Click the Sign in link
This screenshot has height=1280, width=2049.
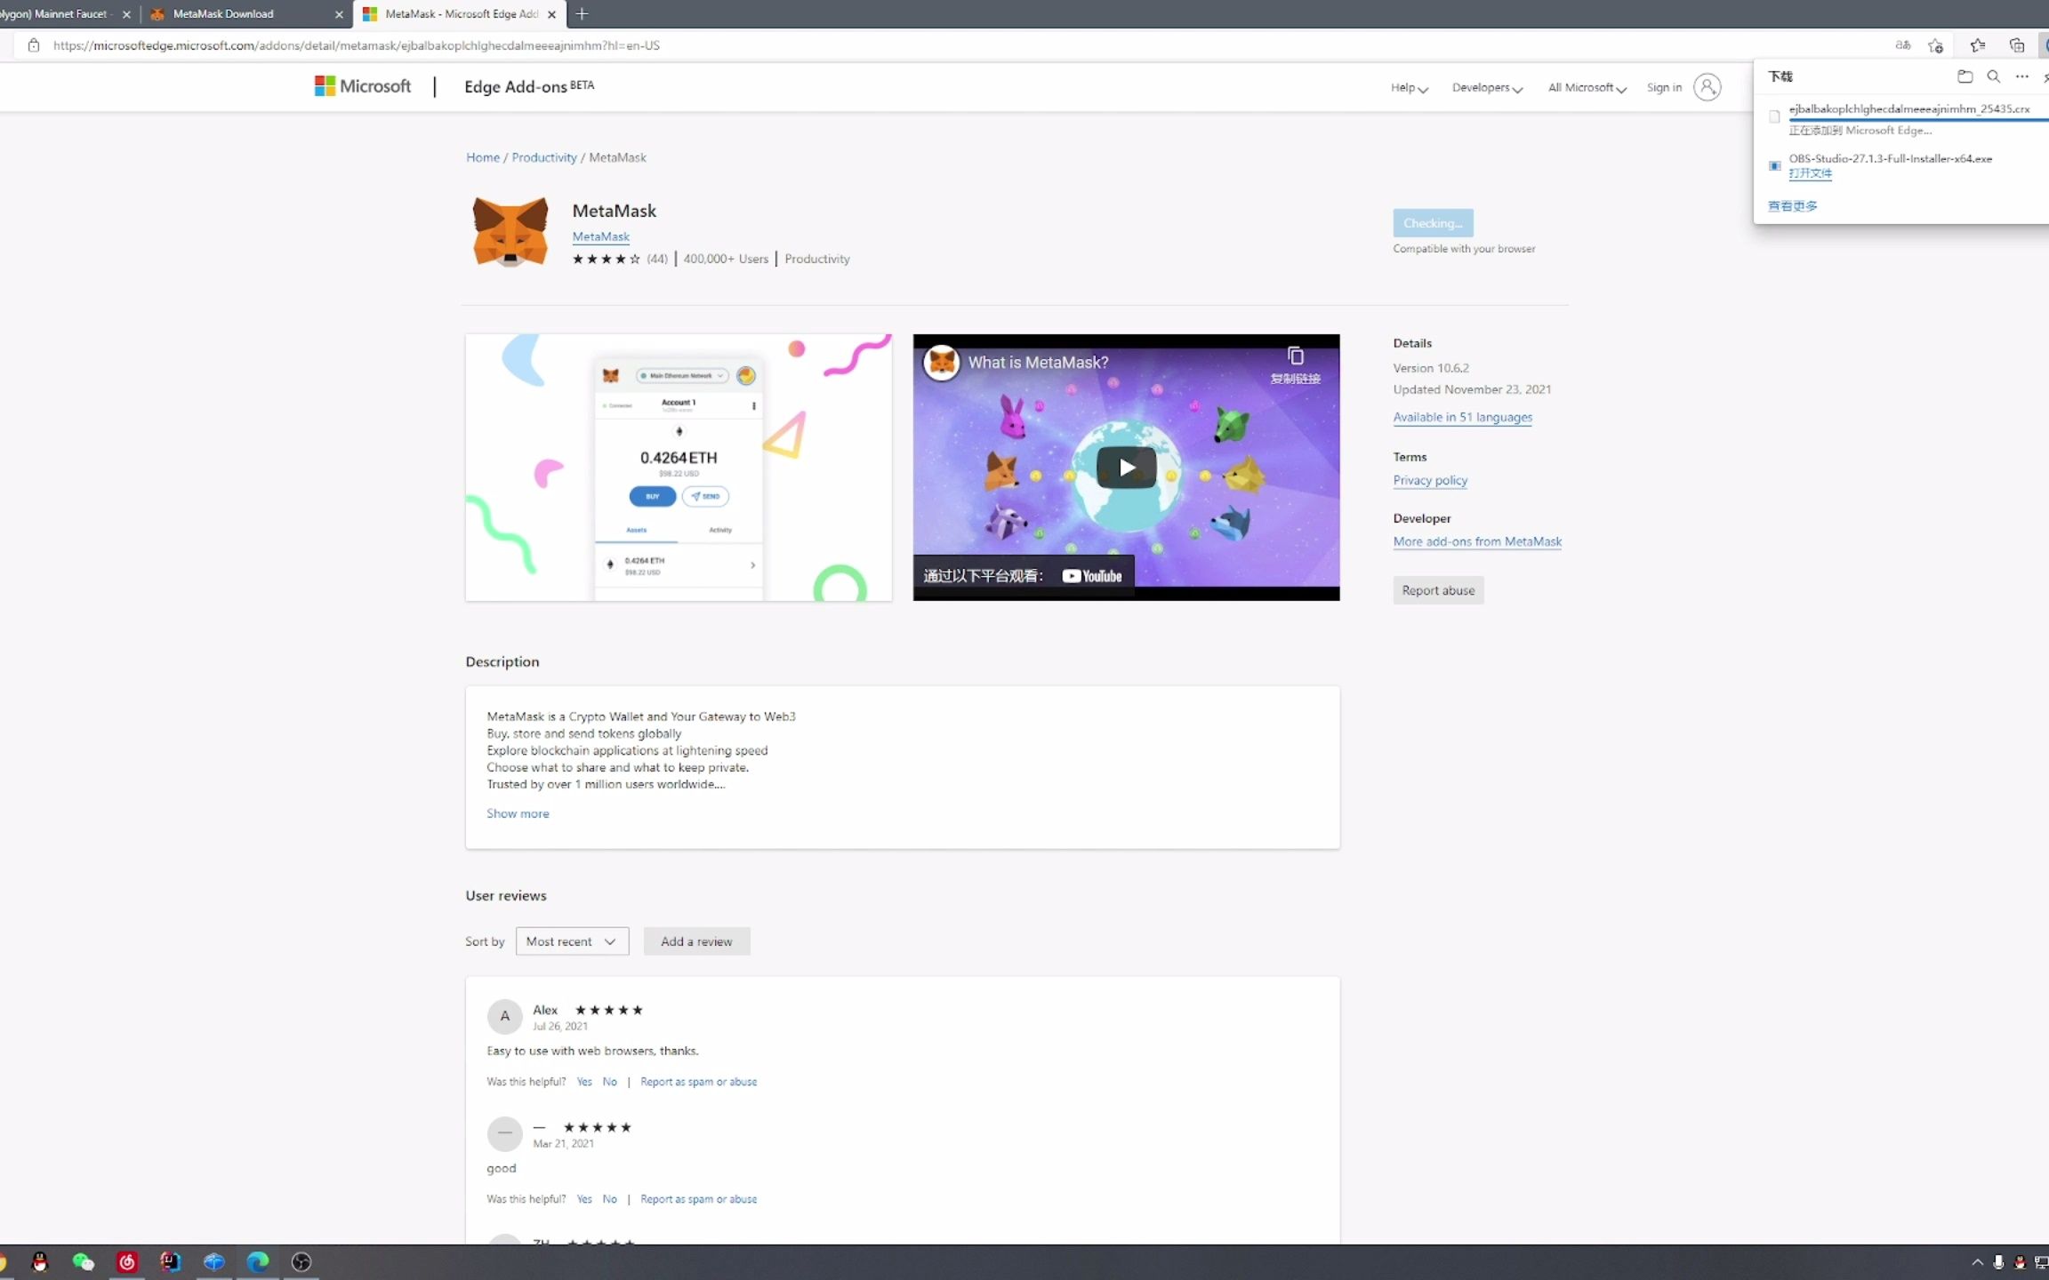[x=1664, y=87]
